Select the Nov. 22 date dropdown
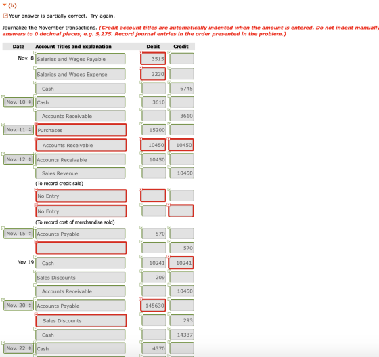 click(19, 348)
